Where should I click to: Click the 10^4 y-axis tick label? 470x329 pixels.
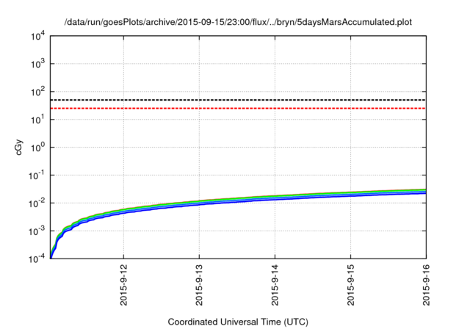[37, 36]
